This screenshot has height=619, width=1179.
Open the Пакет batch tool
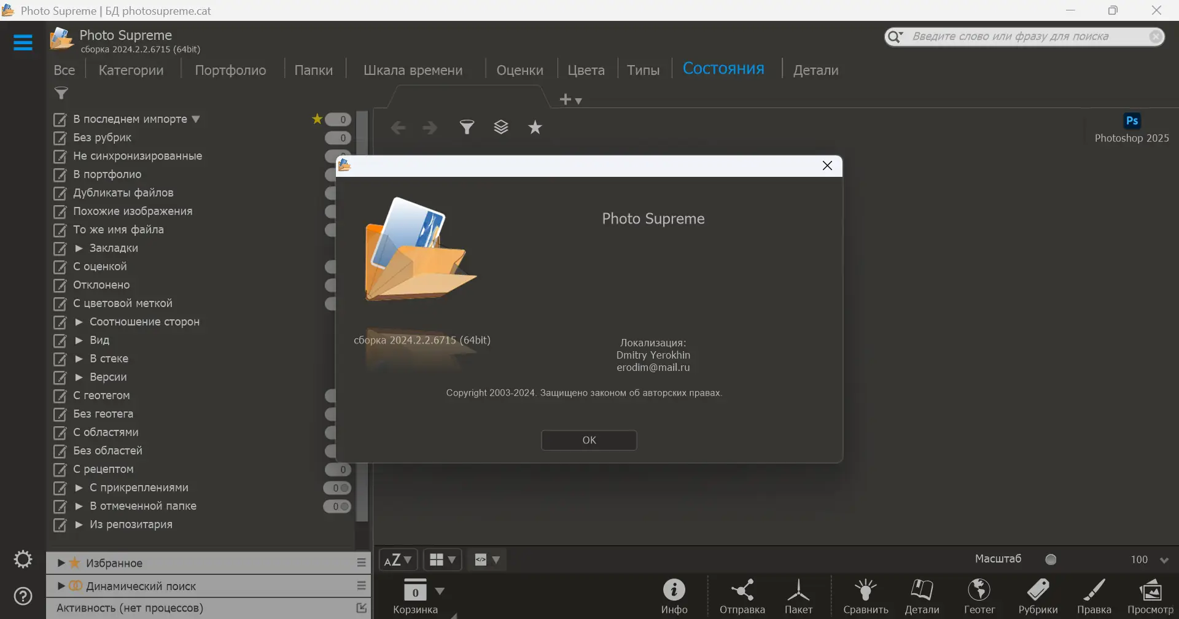pos(798,596)
